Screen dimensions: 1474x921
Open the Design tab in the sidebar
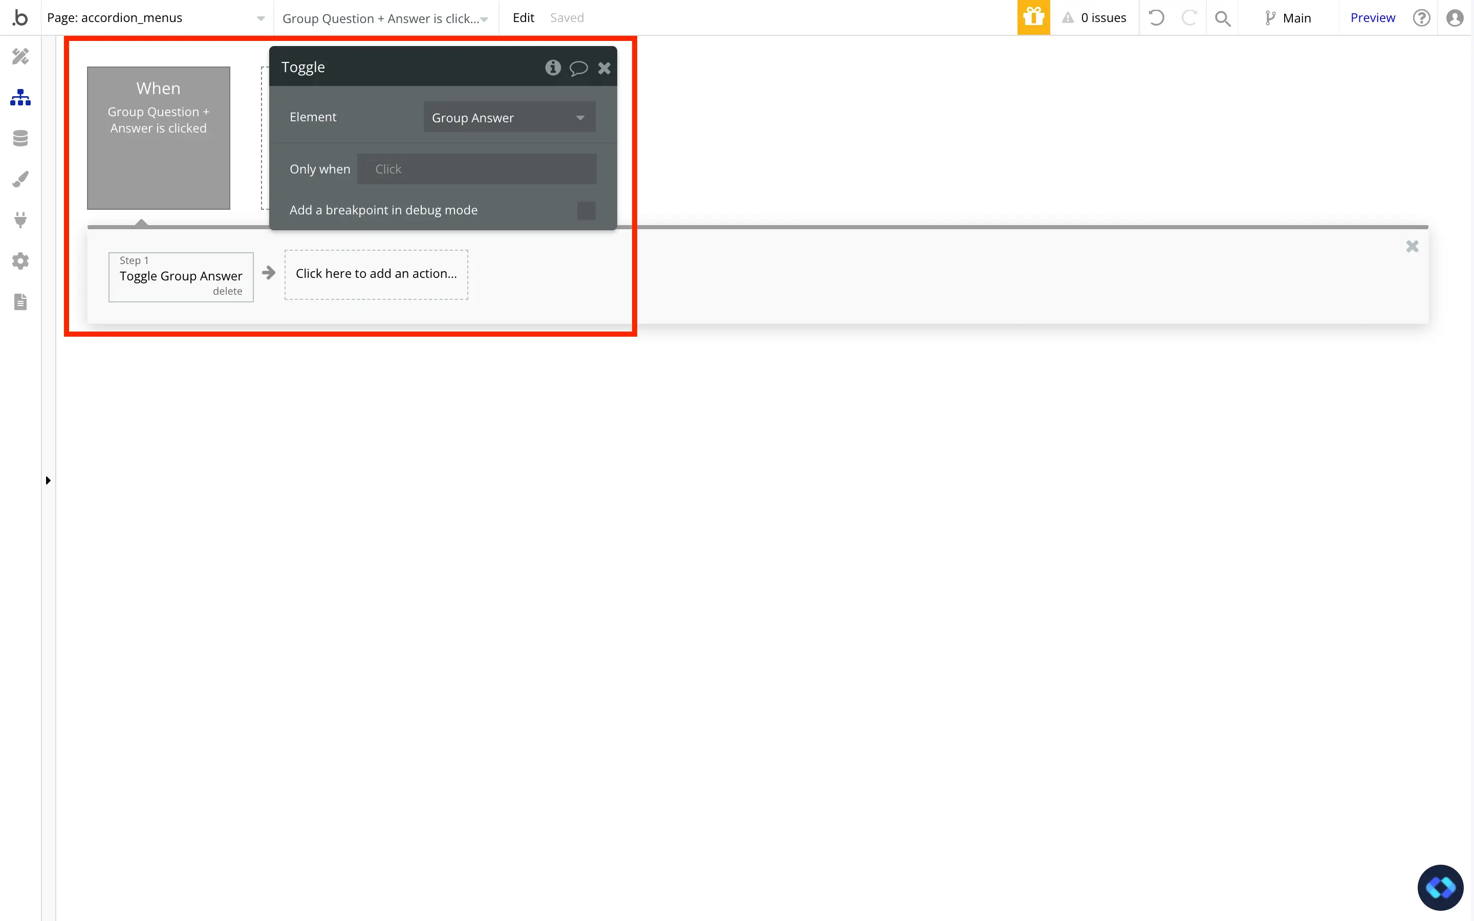pyautogui.click(x=20, y=57)
